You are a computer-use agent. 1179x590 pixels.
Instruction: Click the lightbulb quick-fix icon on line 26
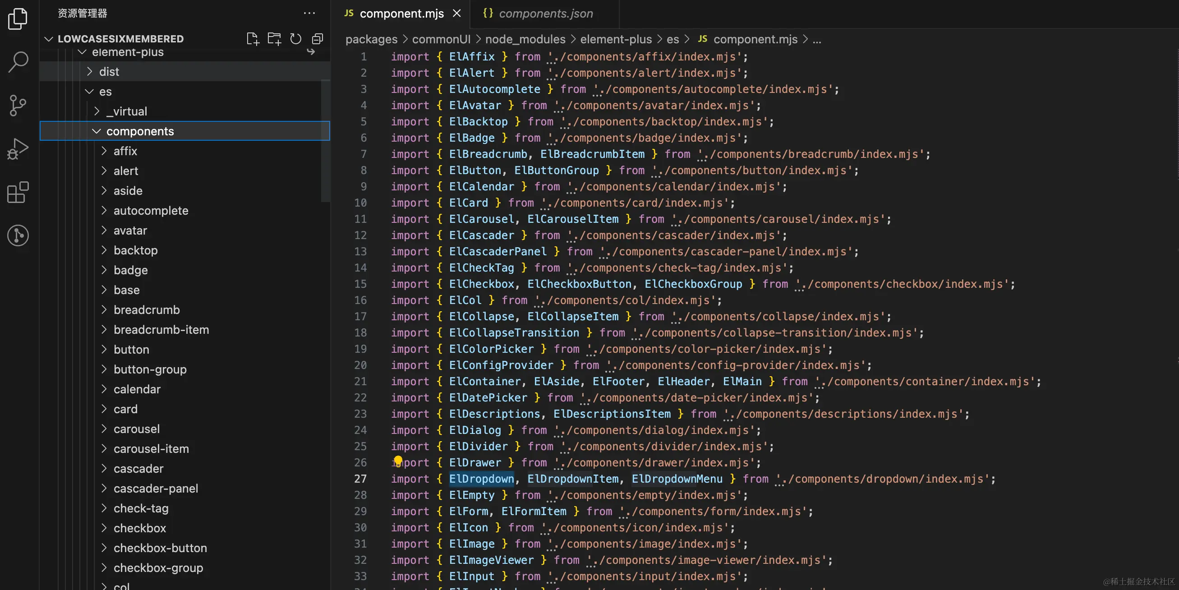click(x=398, y=461)
